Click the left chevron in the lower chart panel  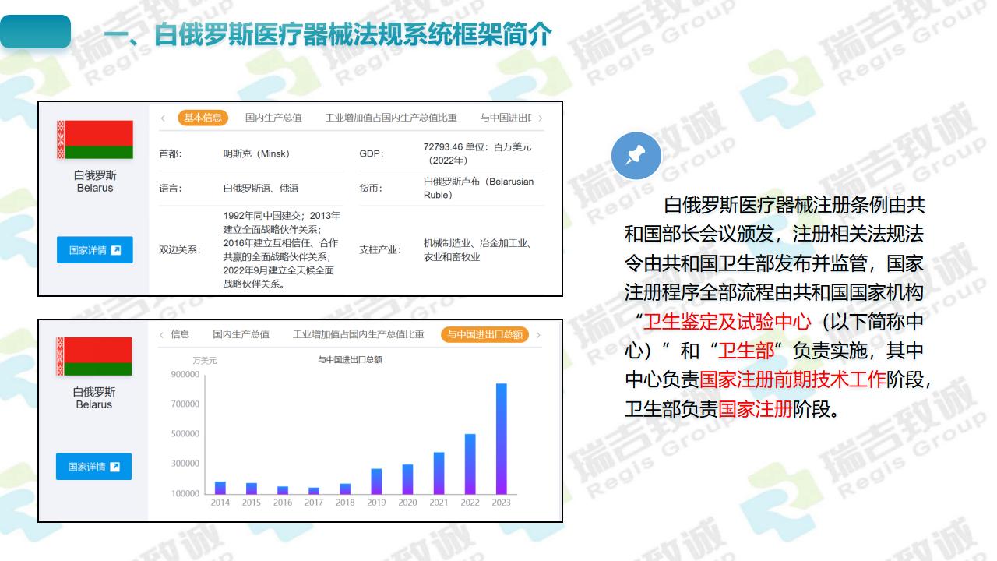(x=161, y=335)
